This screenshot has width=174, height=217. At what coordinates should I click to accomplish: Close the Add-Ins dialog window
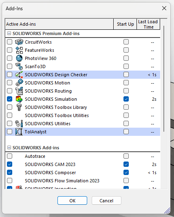pos(164,8)
